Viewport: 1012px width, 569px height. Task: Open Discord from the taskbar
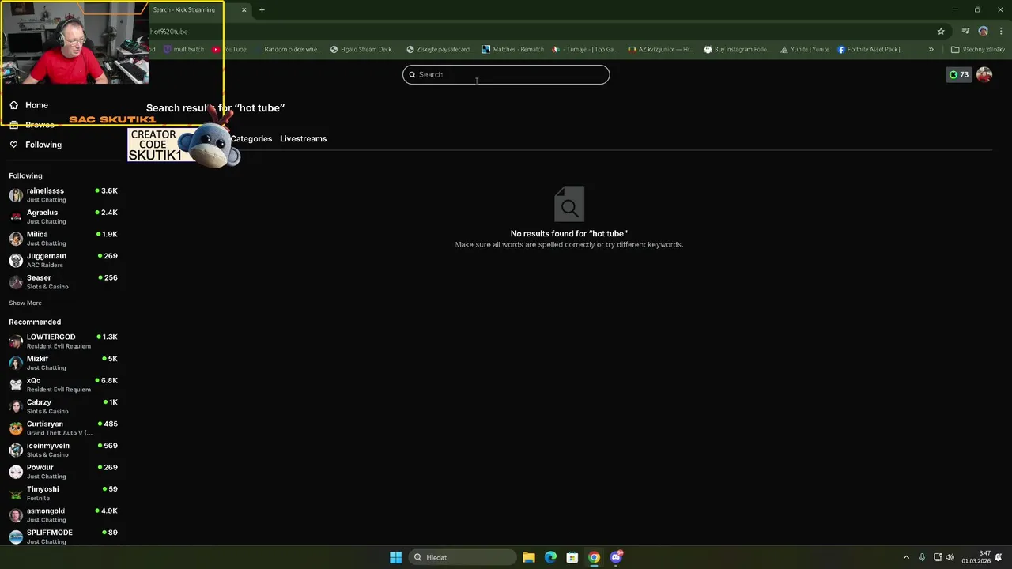click(x=616, y=557)
